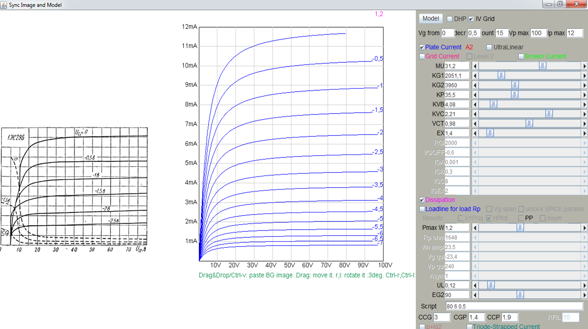Toggle the Dissipation checkbox
Image resolution: width=588 pixels, height=329 pixels.
pyautogui.click(x=422, y=200)
